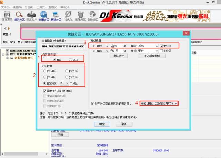Toggle primary partition checkbox for partition 1
The height and width of the screenshot is (158, 221).
click(161, 46)
